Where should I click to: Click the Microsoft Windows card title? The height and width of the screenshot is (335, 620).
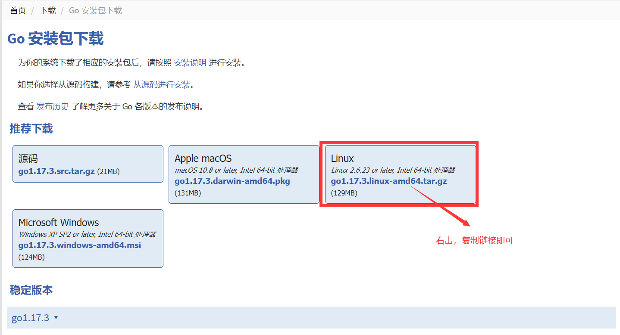[x=59, y=223]
